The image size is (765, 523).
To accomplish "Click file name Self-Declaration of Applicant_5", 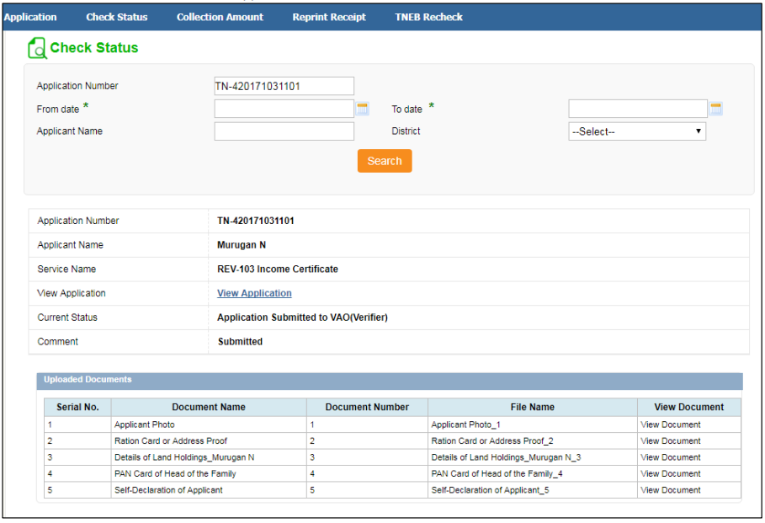I will [x=490, y=490].
